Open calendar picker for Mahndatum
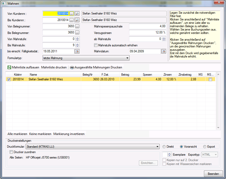The image size is (226, 179). 164,51
